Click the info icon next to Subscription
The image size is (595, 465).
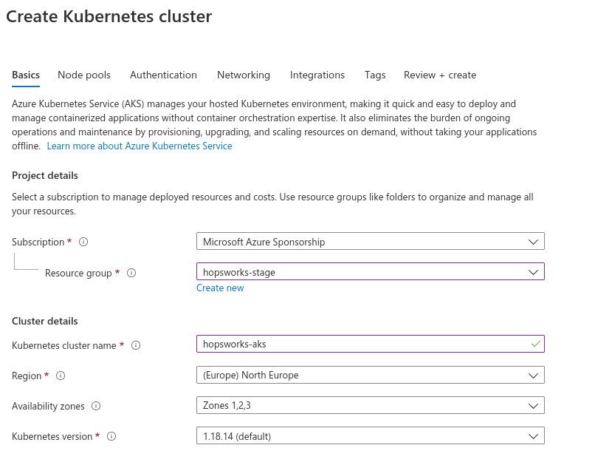[83, 242]
